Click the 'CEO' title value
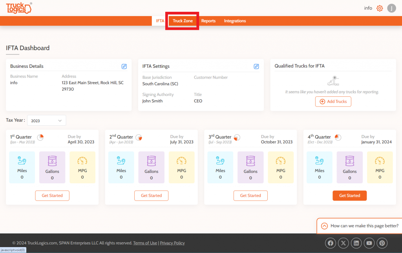The height and width of the screenshot is (253, 402). [x=198, y=101]
